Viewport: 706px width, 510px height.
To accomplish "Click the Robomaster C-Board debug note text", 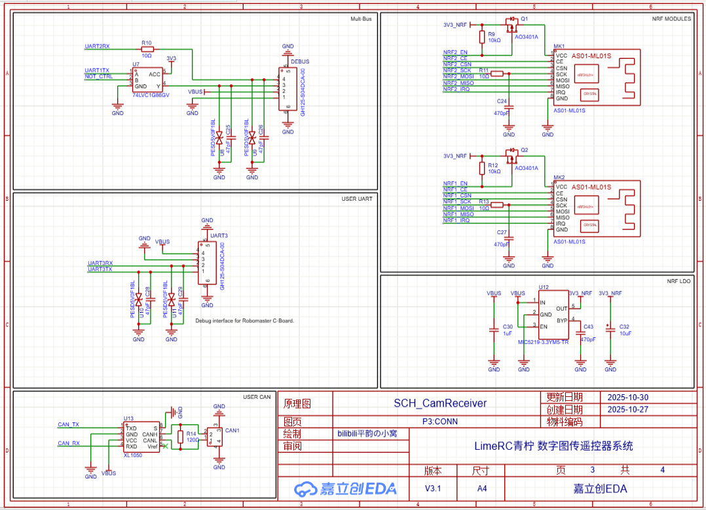I will (x=245, y=321).
